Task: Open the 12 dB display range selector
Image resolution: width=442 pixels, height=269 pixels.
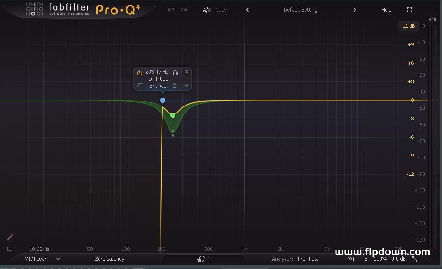Action: 408,26
